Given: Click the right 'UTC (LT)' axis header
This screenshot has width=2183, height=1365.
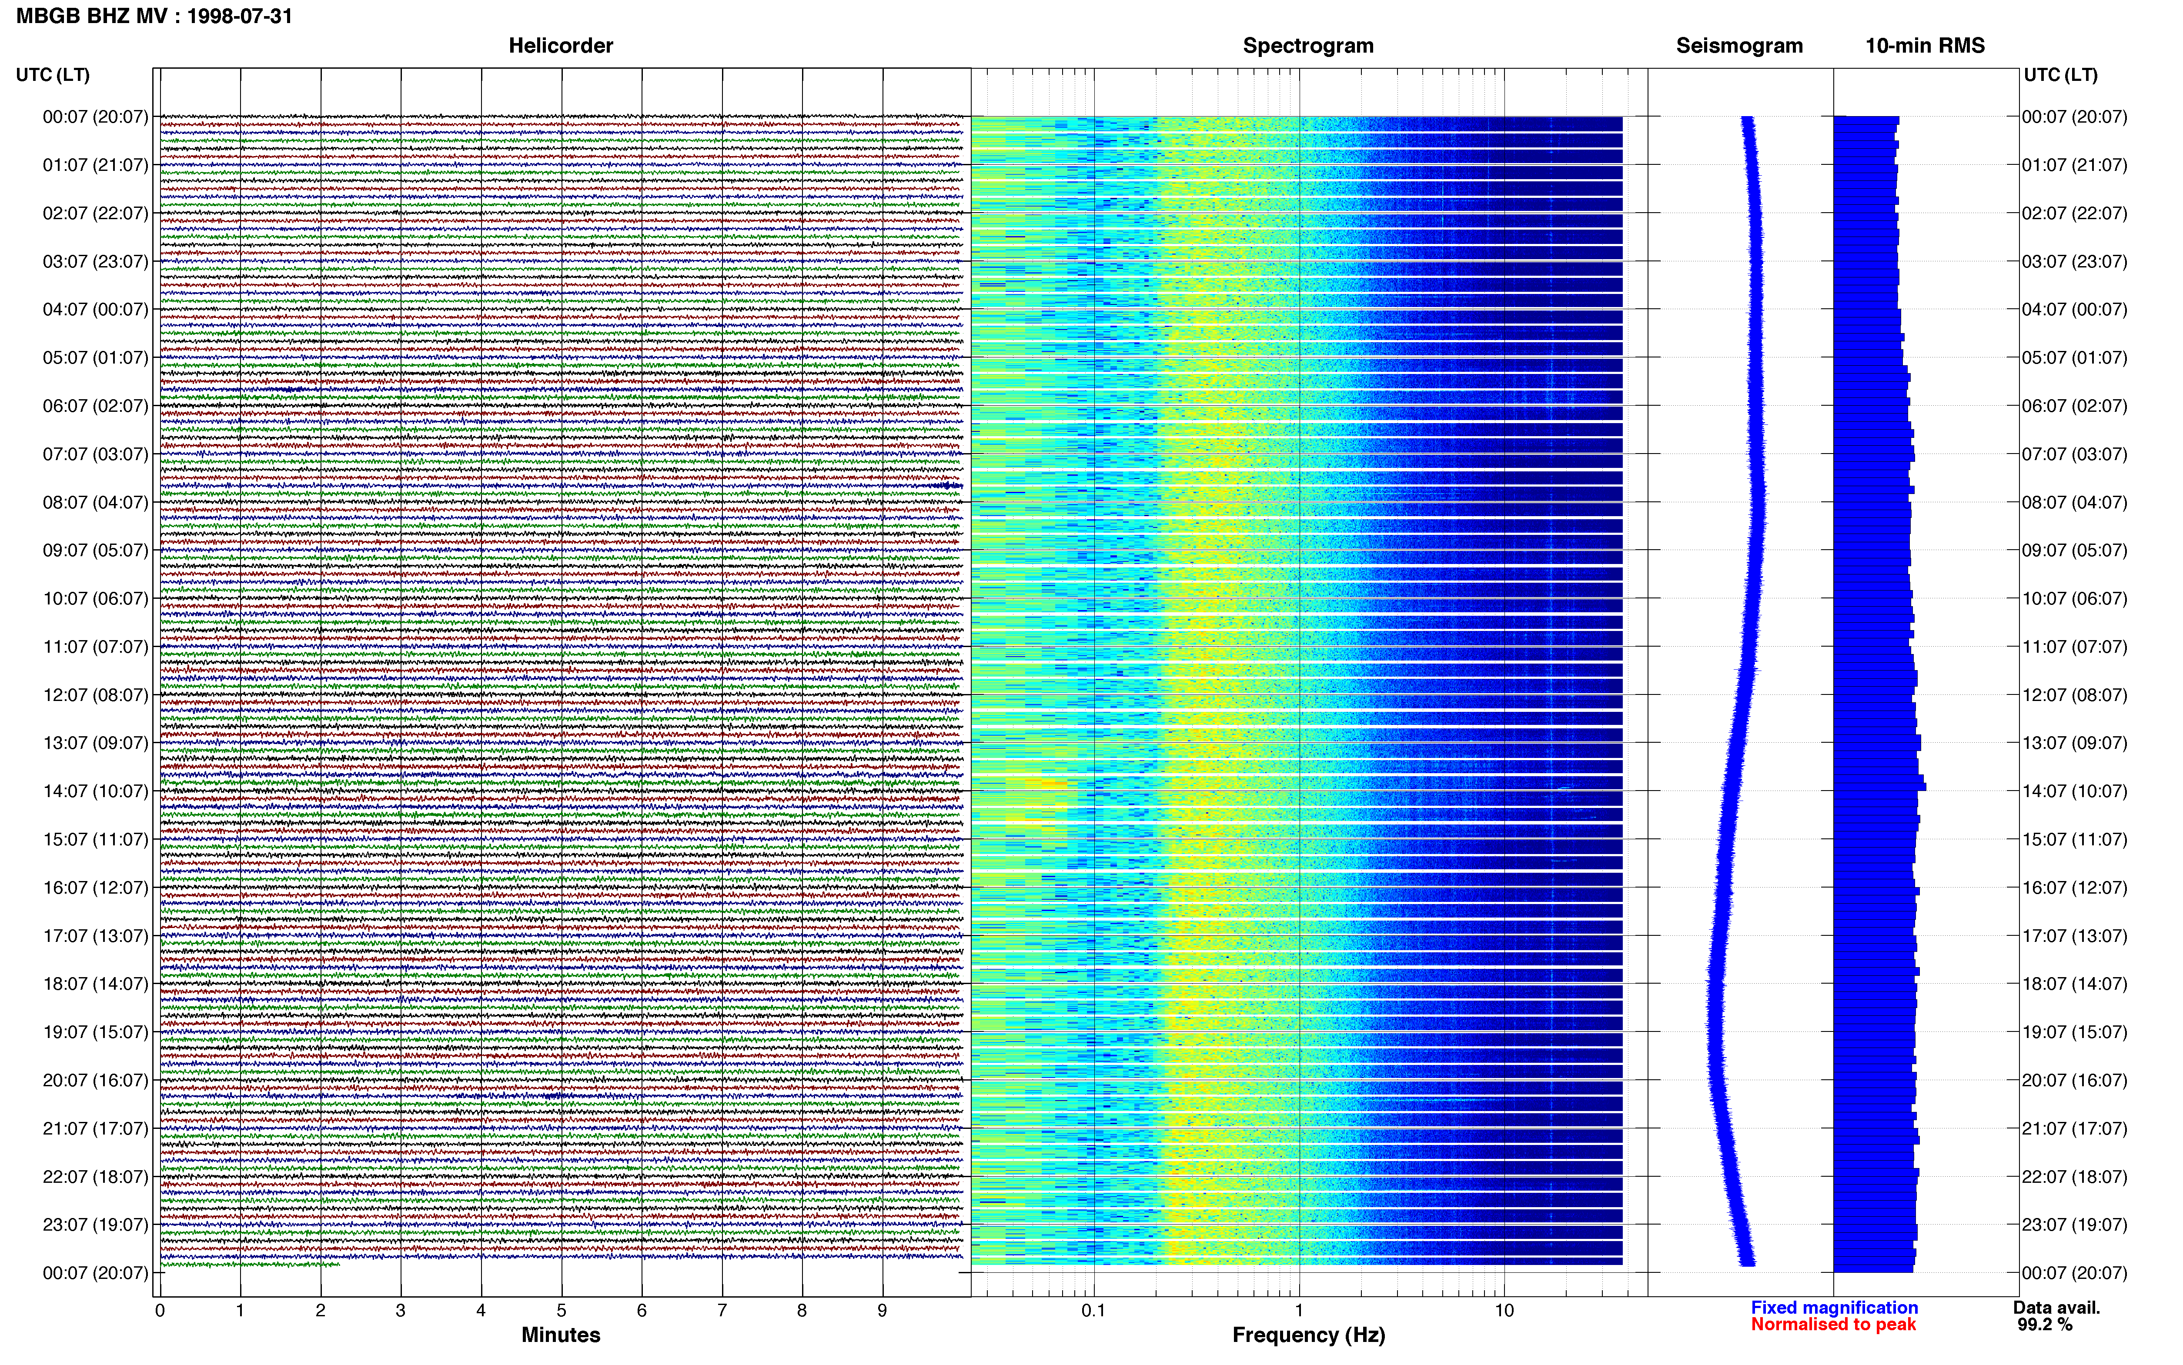Looking at the screenshot, I should coord(2060,74).
